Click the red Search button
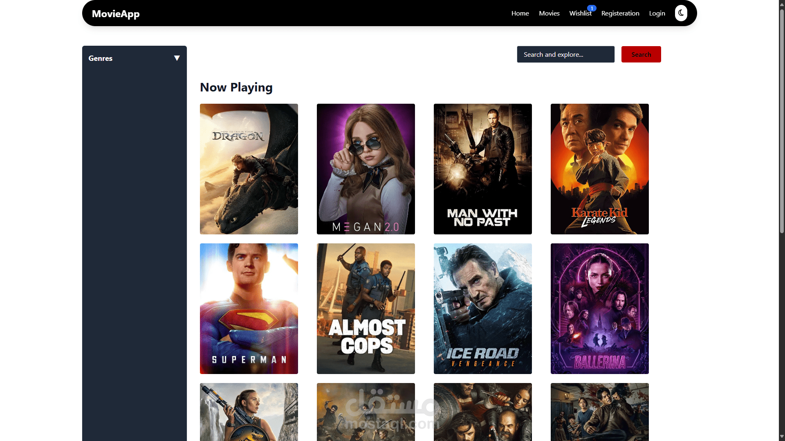Image resolution: width=785 pixels, height=441 pixels. 641,54
